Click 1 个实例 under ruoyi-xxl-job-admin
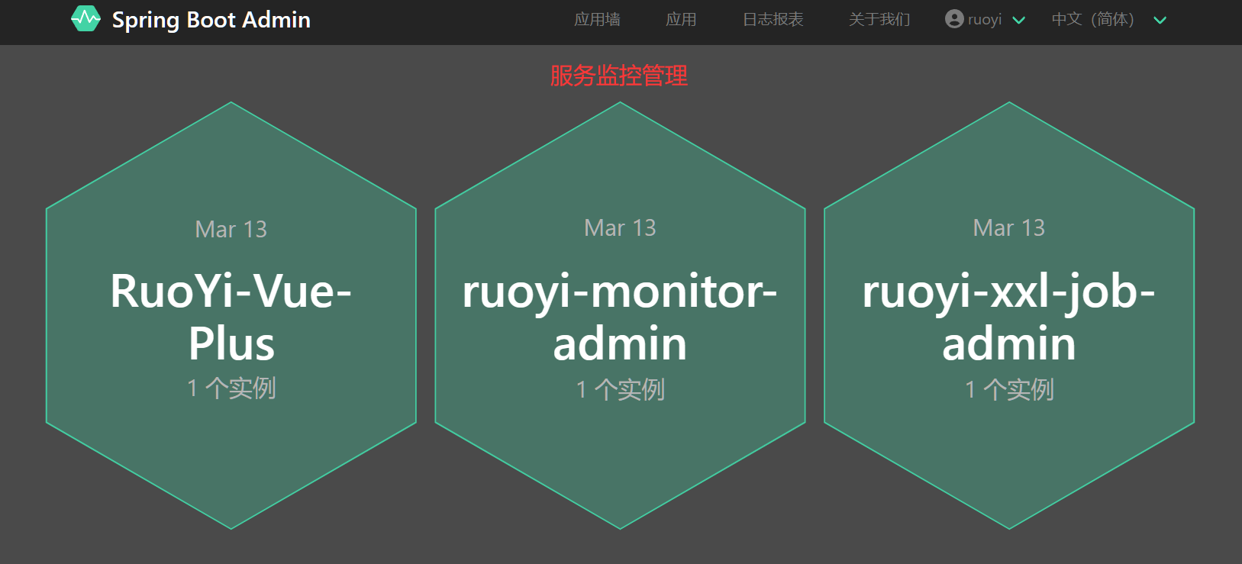The image size is (1242, 564). point(1009,390)
